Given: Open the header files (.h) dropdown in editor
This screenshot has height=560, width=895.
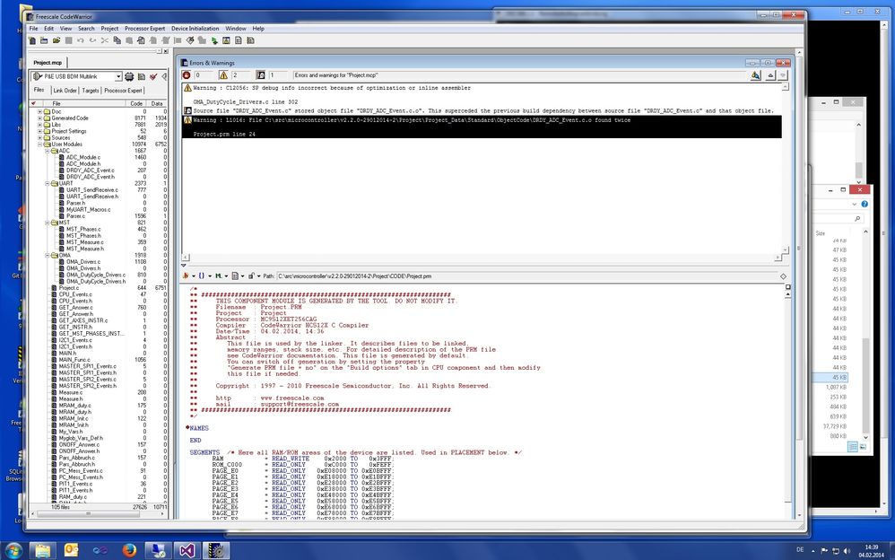Looking at the screenshot, I should pos(187,276).
